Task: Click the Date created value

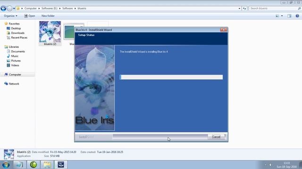Action: 110,152
